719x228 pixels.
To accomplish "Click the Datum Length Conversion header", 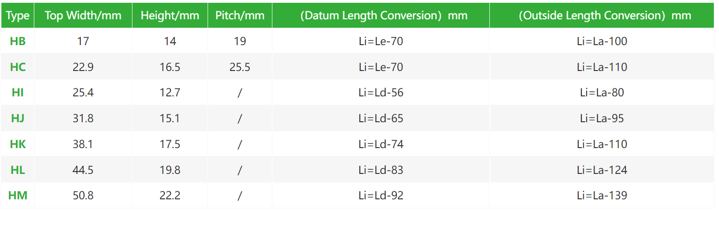I will [x=381, y=16].
